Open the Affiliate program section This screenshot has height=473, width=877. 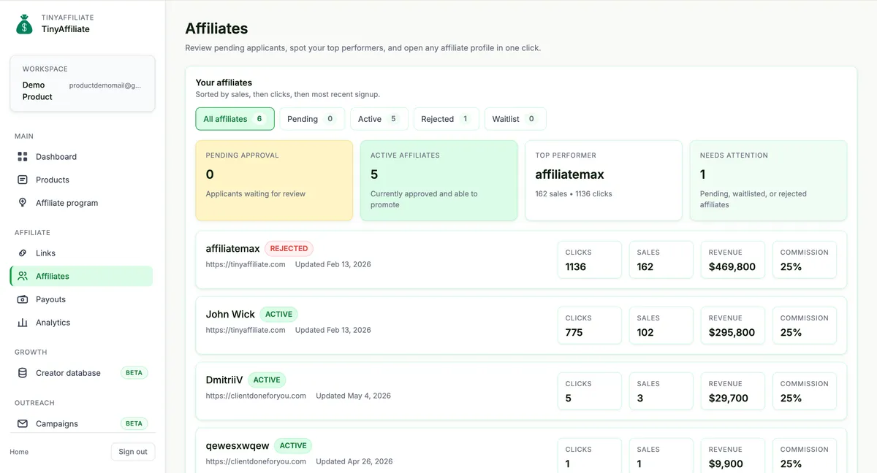[81, 203]
